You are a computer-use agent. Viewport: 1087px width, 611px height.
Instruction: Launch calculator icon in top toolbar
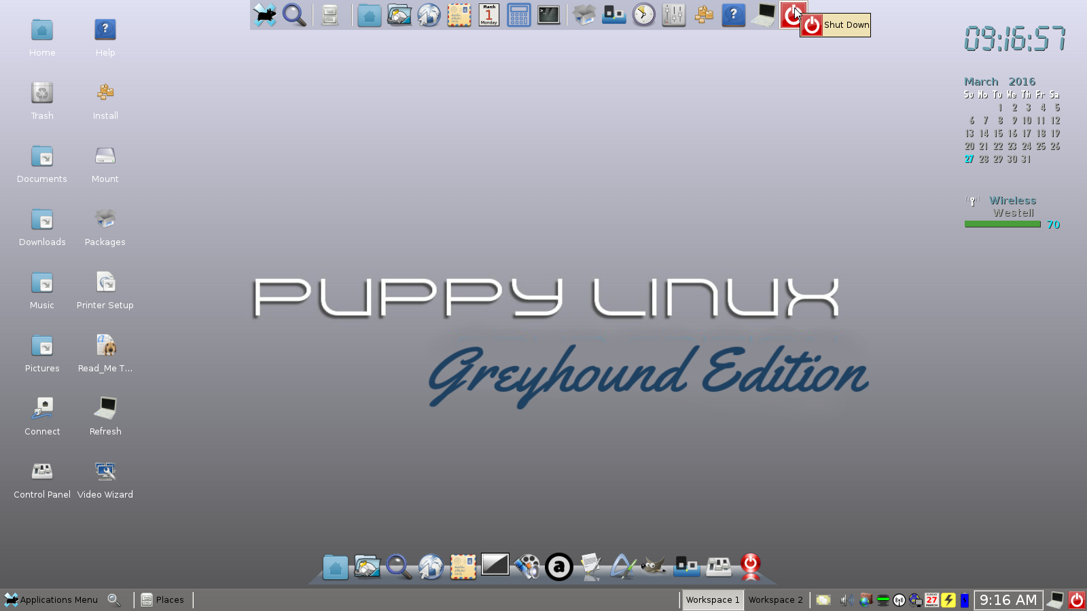(x=518, y=15)
